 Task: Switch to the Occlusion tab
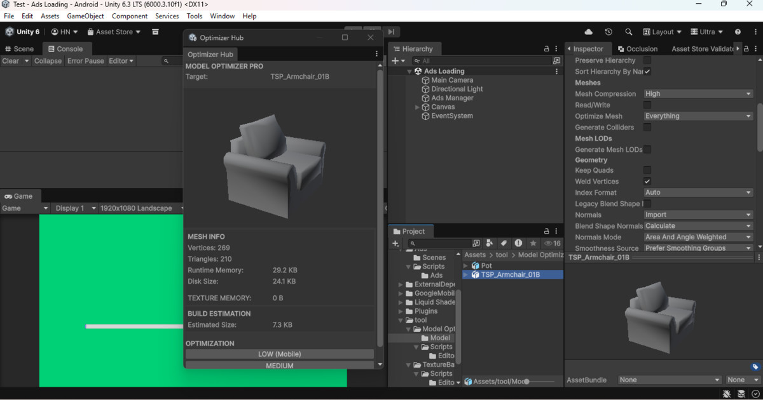pos(636,49)
